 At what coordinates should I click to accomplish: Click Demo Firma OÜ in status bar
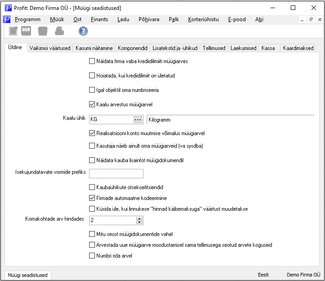pyautogui.click(x=303, y=275)
